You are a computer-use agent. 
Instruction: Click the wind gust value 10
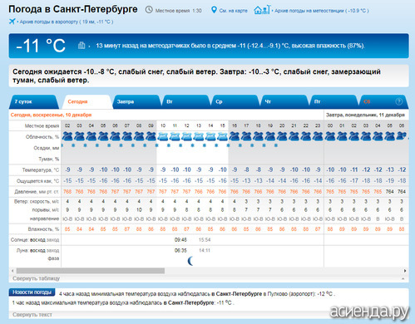click(139, 210)
